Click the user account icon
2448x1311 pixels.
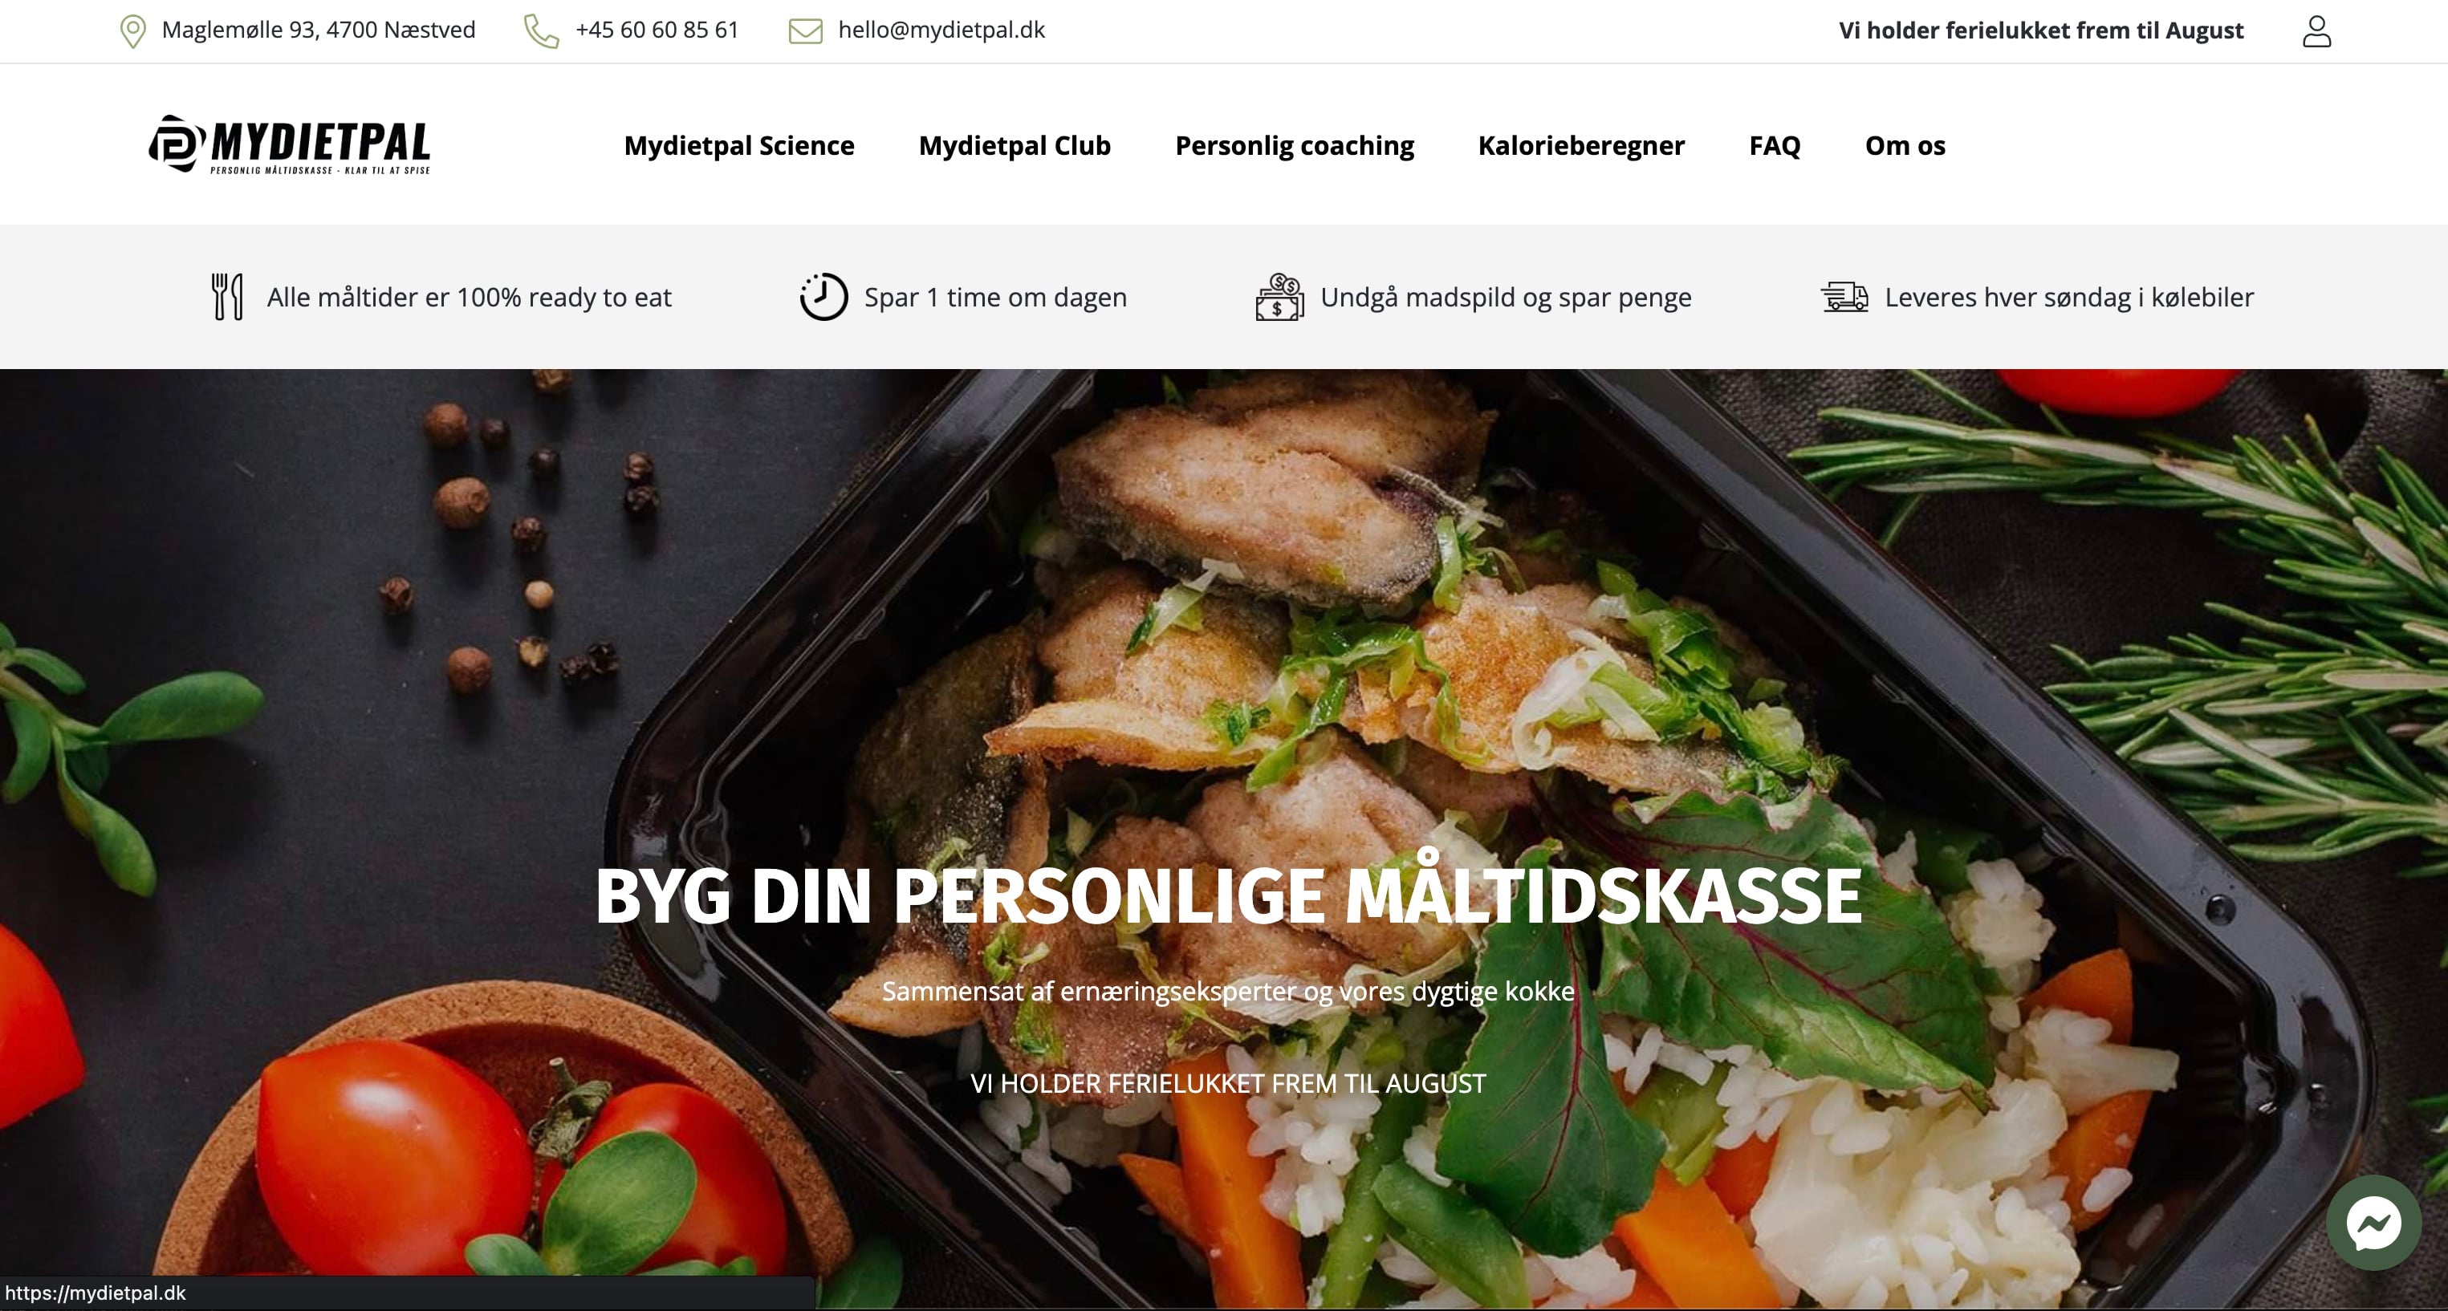point(2317,31)
